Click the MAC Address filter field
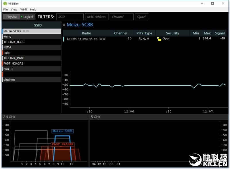Screen dimensions: 230x169 coord(97,17)
